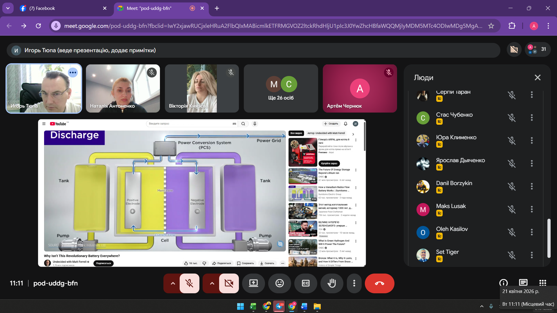
Task: Switch to the Facebook browser tab
Action: [x=64, y=8]
